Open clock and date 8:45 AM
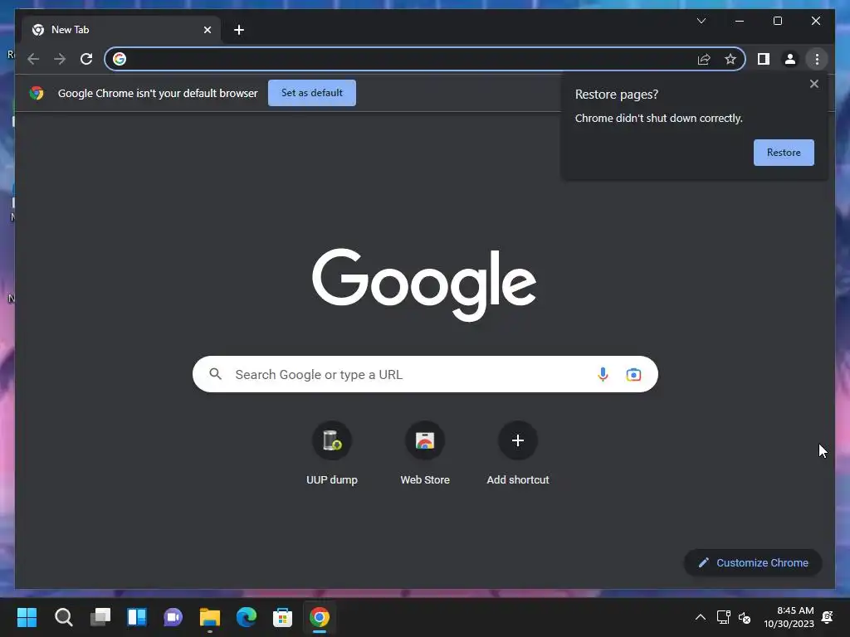This screenshot has width=850, height=637. point(789,617)
